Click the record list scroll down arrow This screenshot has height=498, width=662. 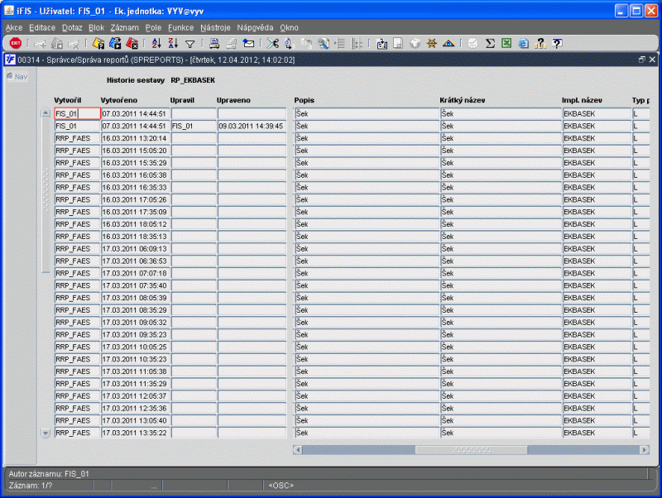point(46,433)
